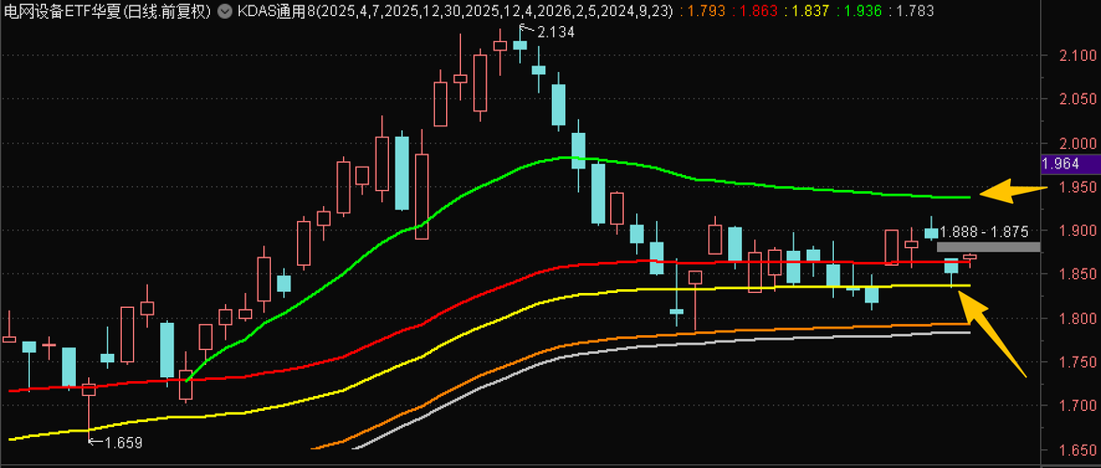Click the 1.888 - 1.875 range label

pyautogui.click(x=984, y=231)
